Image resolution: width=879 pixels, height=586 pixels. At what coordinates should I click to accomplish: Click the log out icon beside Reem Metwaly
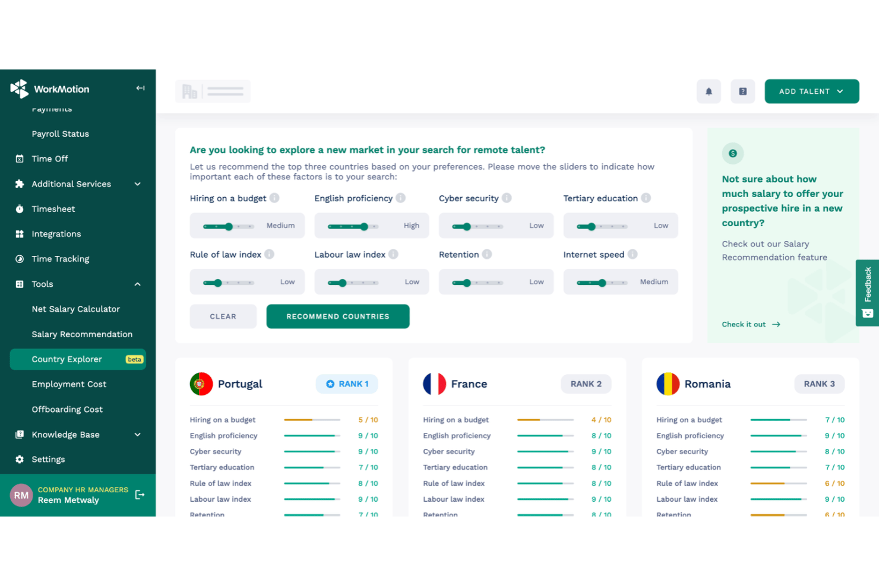(x=140, y=495)
